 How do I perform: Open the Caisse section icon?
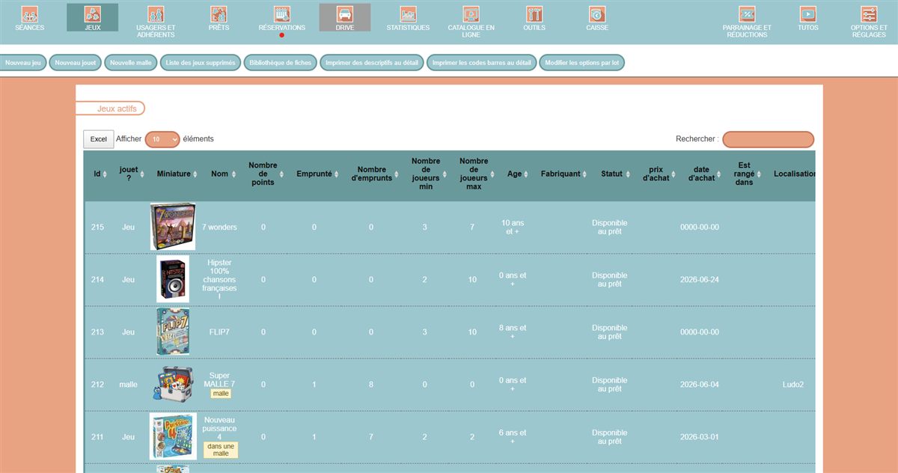coord(597,13)
